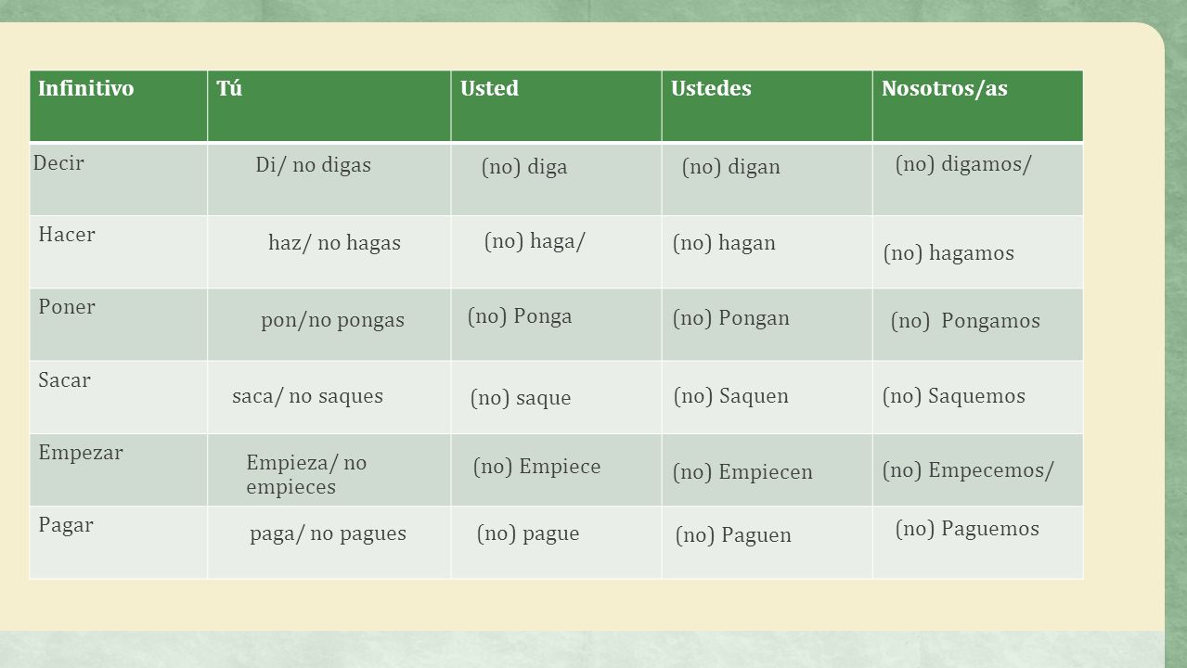Click the Infinitivo column header
Viewport: 1187px width, 668px height.
(119, 106)
